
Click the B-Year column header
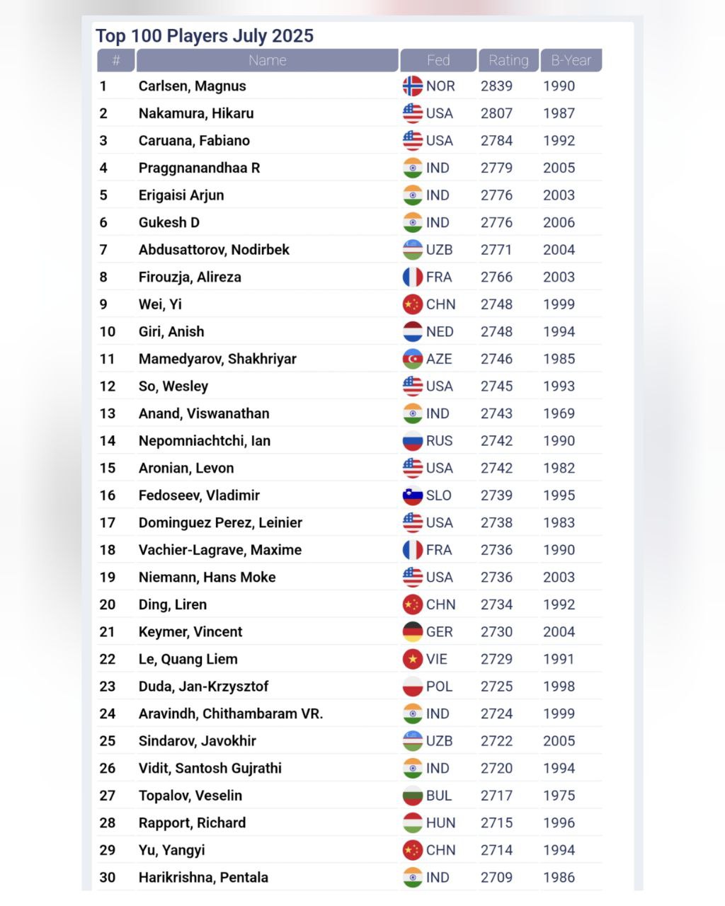pyautogui.click(x=571, y=61)
